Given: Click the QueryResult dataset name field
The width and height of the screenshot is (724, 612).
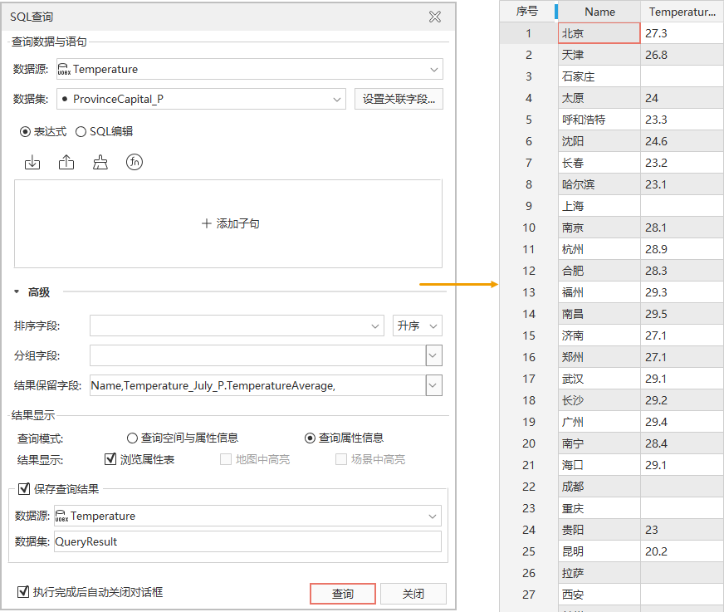Looking at the screenshot, I should (247, 541).
